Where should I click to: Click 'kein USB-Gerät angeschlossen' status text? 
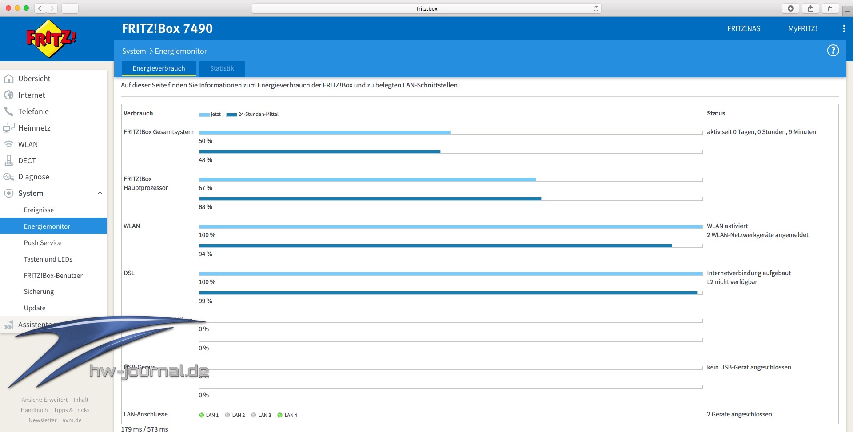click(x=749, y=367)
